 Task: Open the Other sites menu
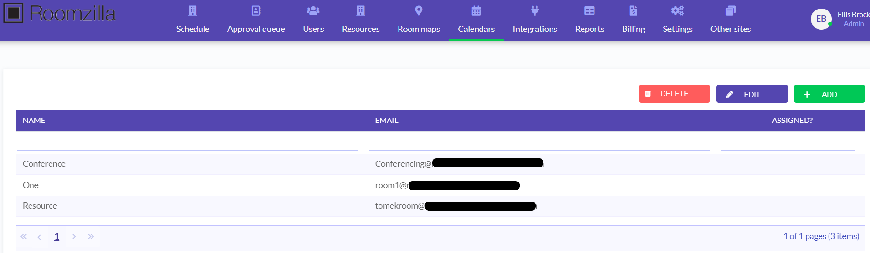(730, 29)
